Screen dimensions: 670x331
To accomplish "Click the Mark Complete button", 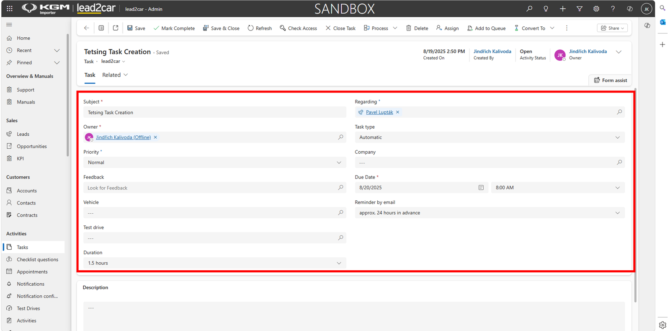I will [x=174, y=28].
